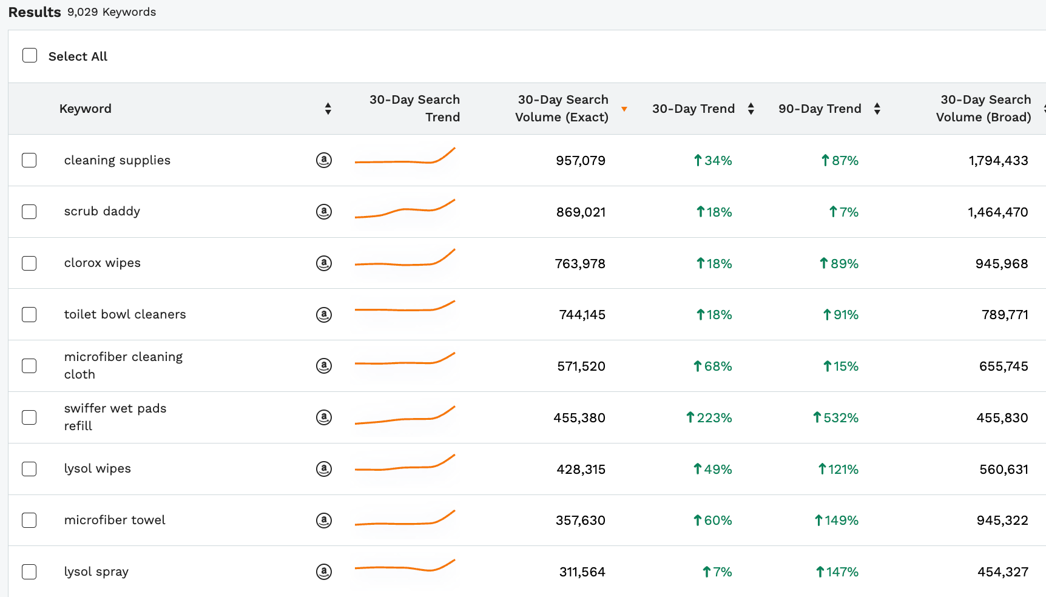Click the keyword "microfiber towel"
Viewport: 1046px width, 597px height.
point(115,520)
